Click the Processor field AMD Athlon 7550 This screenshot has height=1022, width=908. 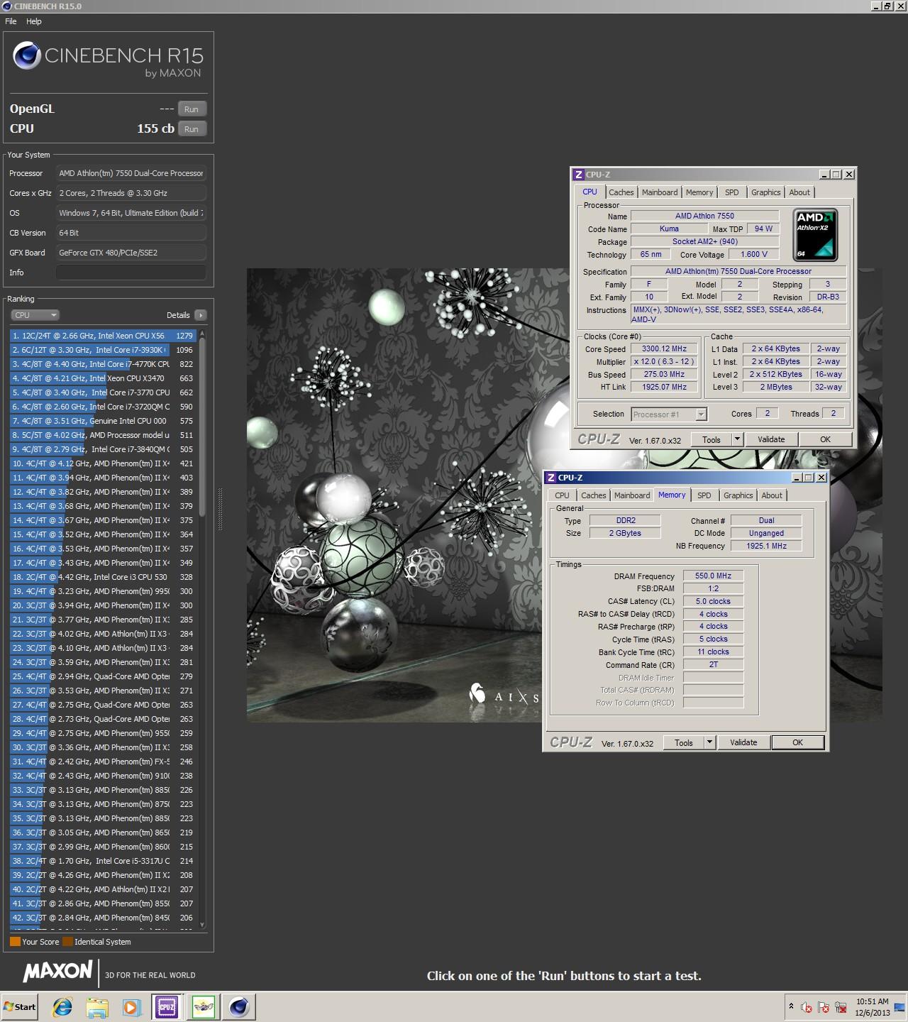131,173
